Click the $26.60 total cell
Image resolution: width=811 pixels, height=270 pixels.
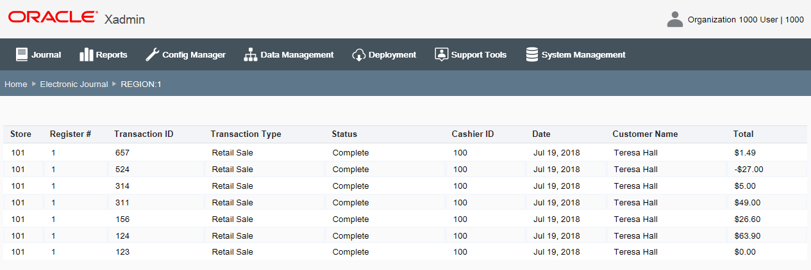click(748, 219)
